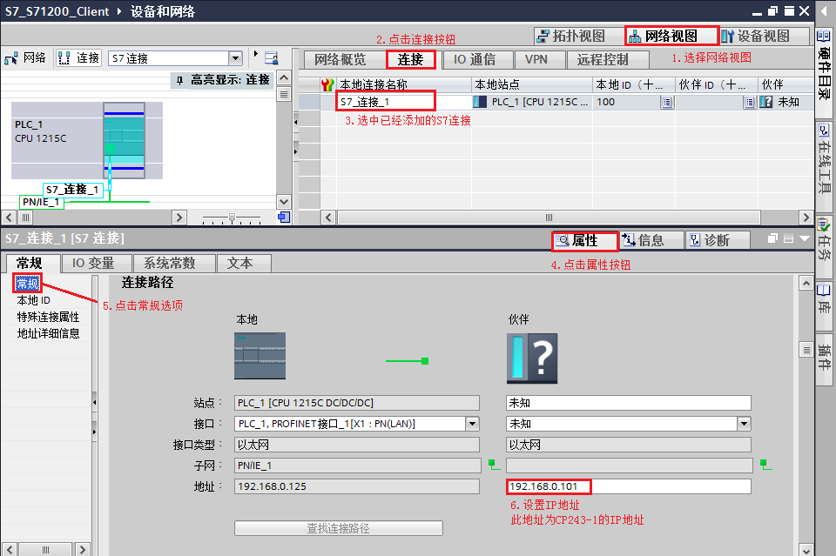Click the partner 站点 field showing 未知
Image resolution: width=836 pixels, height=556 pixels.
click(628, 403)
